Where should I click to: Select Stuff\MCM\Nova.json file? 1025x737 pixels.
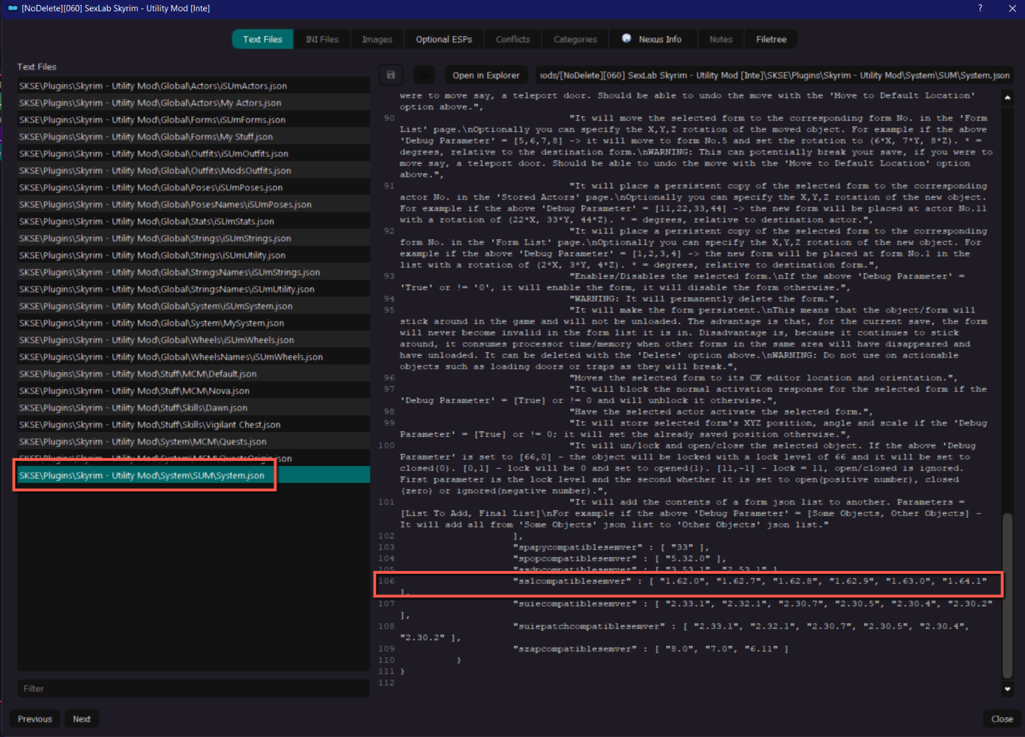[193, 390]
